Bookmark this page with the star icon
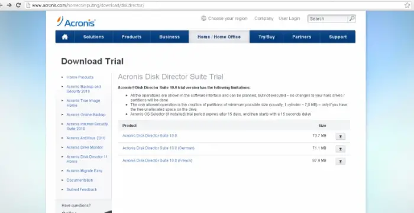 coord(407,5)
